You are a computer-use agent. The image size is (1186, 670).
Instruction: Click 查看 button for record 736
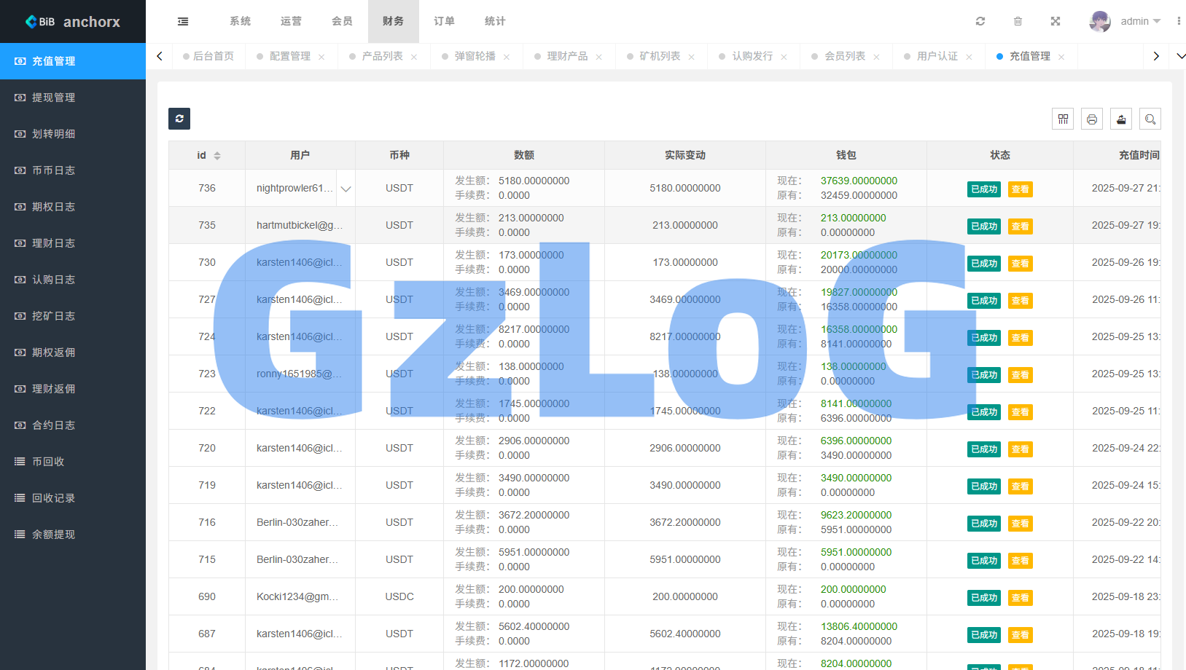click(x=1020, y=189)
